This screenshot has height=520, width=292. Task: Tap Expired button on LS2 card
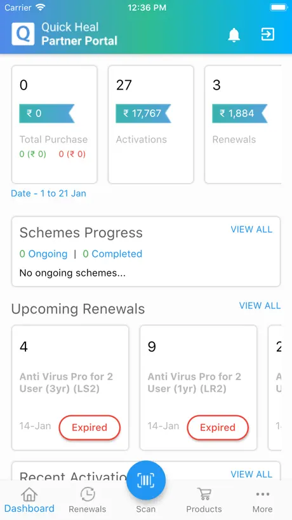(90, 427)
